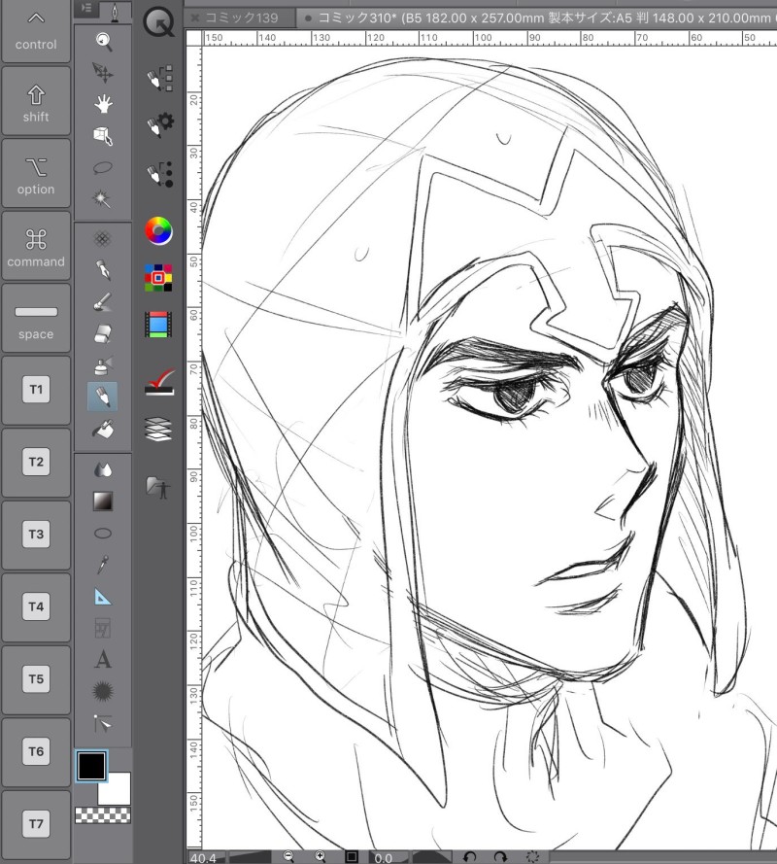777x864 pixels.
Task: Reset canvas rotation with dotted circle icon
Action: click(x=532, y=856)
